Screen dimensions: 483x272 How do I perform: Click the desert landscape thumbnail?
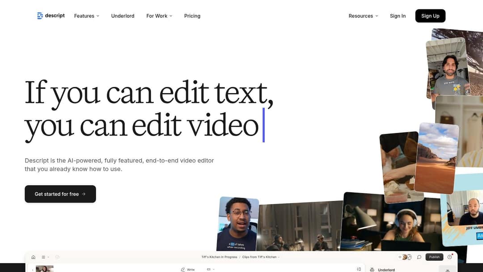[x=436, y=158]
